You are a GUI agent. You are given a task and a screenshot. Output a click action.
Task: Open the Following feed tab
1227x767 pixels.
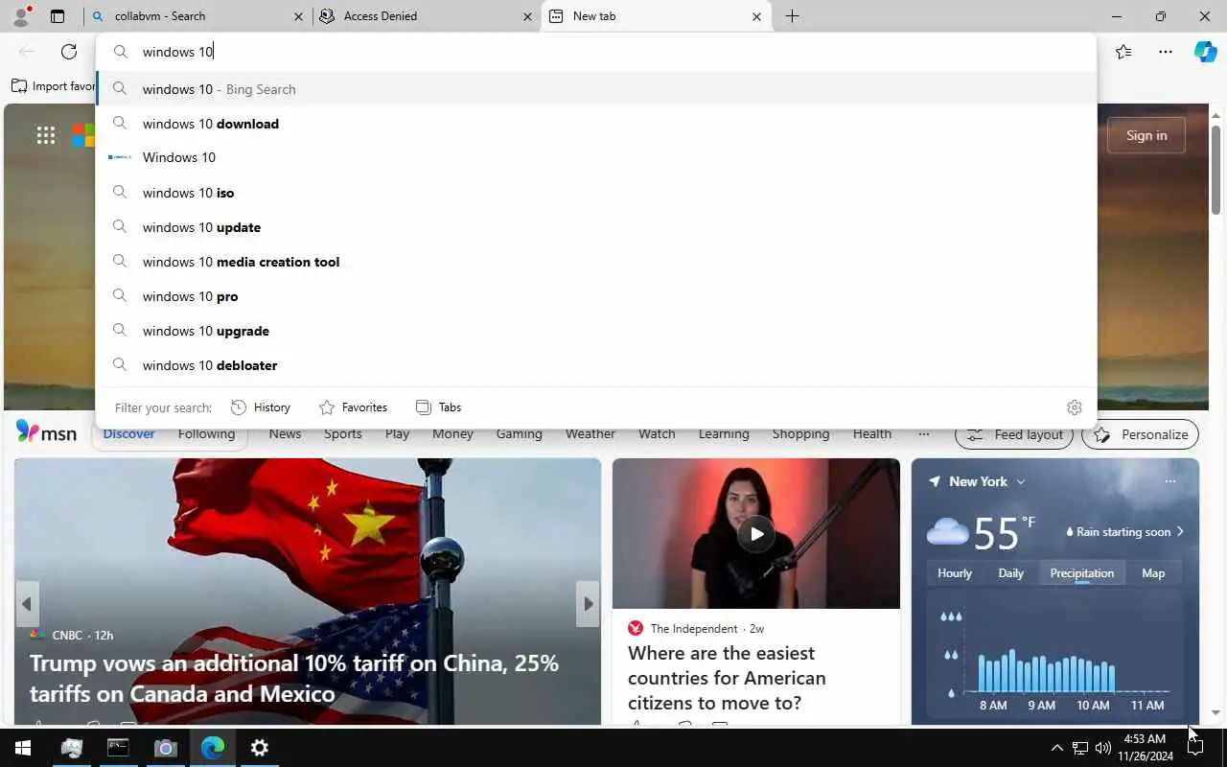tap(206, 433)
